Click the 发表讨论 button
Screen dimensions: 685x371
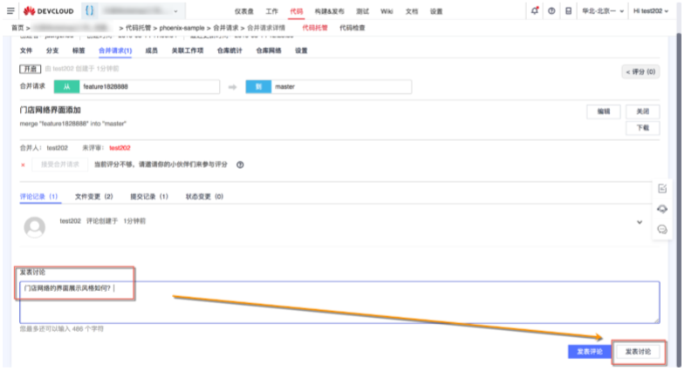[638, 351]
